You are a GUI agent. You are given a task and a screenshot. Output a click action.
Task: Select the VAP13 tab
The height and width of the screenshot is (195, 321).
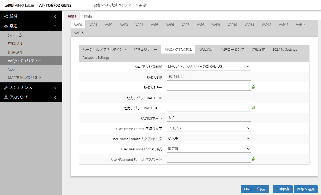click(284, 25)
